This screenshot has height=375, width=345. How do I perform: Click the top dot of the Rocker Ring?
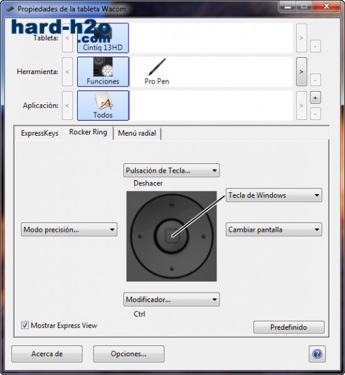point(172,204)
